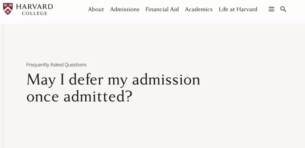The width and height of the screenshot is (305, 148).
Task: Click the word 'Harvard' in Life at Harvard
Action: 247,9
